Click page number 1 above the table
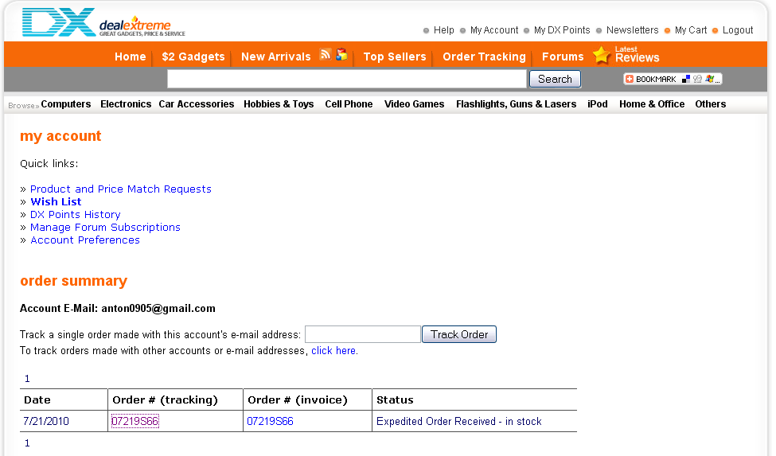Image resolution: width=776 pixels, height=456 pixels. coord(27,379)
